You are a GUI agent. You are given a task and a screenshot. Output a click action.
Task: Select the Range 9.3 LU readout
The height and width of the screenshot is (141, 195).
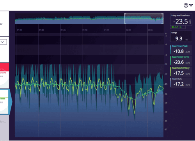click(181, 36)
